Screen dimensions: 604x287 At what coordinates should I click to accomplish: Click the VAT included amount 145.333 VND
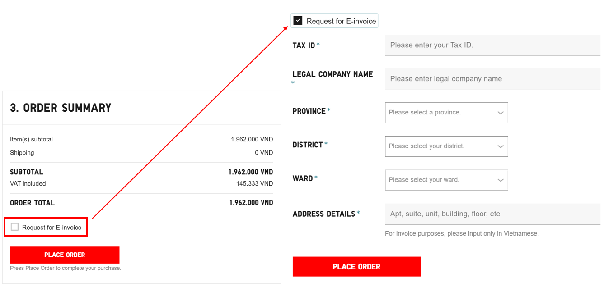pyautogui.click(x=254, y=184)
